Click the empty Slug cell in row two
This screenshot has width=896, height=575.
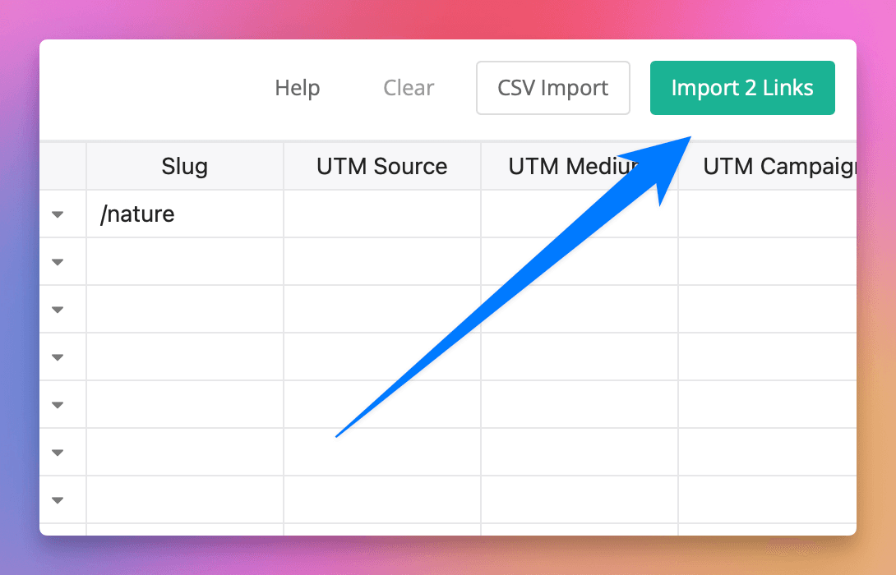(x=184, y=261)
